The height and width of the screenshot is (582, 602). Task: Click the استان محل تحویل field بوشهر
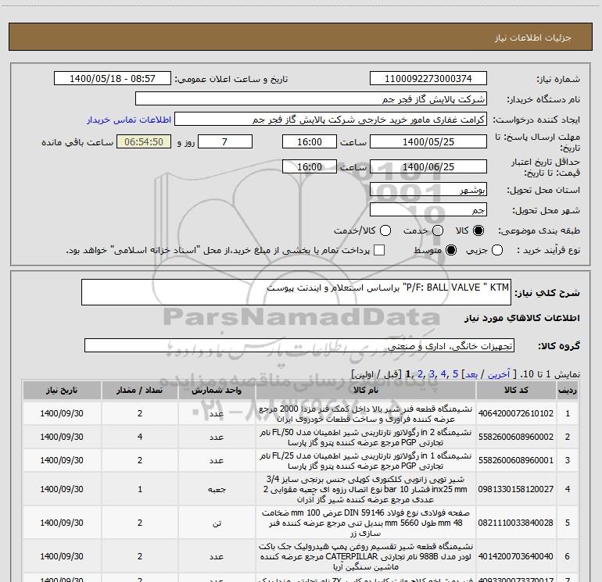click(x=428, y=189)
